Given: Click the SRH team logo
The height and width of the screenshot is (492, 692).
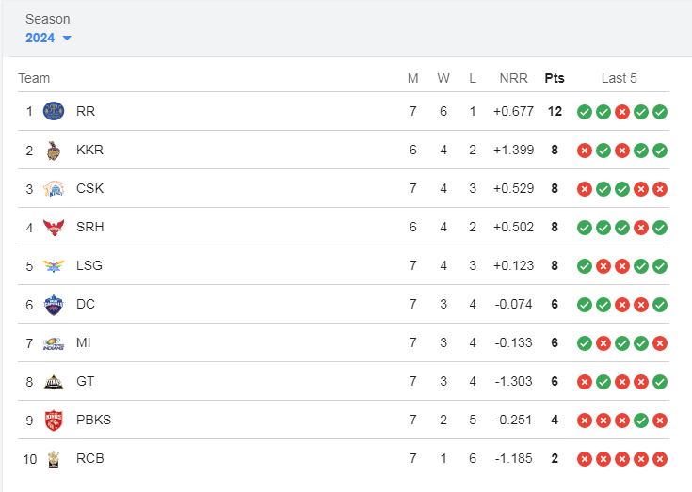Looking at the screenshot, I should [54, 227].
